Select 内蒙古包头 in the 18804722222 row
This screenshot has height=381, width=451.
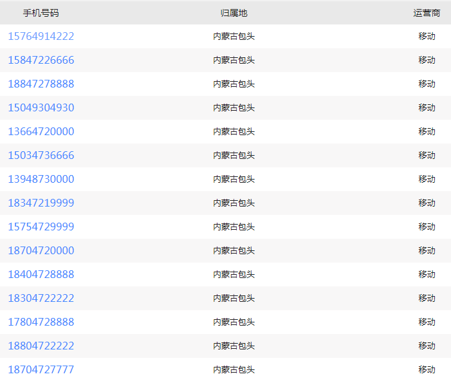coord(234,346)
